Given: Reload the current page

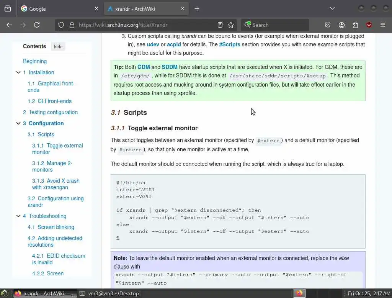Looking at the screenshot, I should point(37,25).
